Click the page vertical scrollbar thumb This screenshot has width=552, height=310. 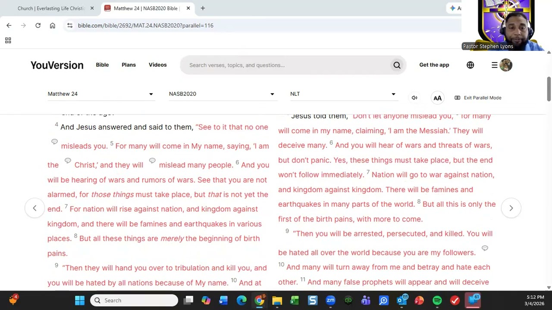549,89
